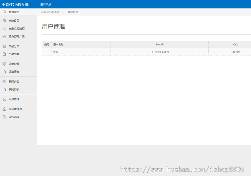Click the 新闻分类 news category icon
Screen dimensions: 251x176
pyautogui.click(x=4, y=81)
